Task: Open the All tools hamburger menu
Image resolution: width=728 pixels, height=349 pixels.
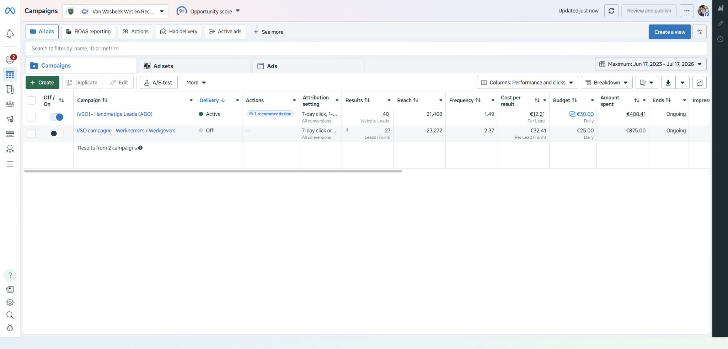Action: tap(10, 164)
